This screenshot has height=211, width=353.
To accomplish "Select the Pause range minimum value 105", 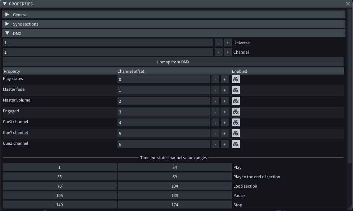I will [59, 196].
